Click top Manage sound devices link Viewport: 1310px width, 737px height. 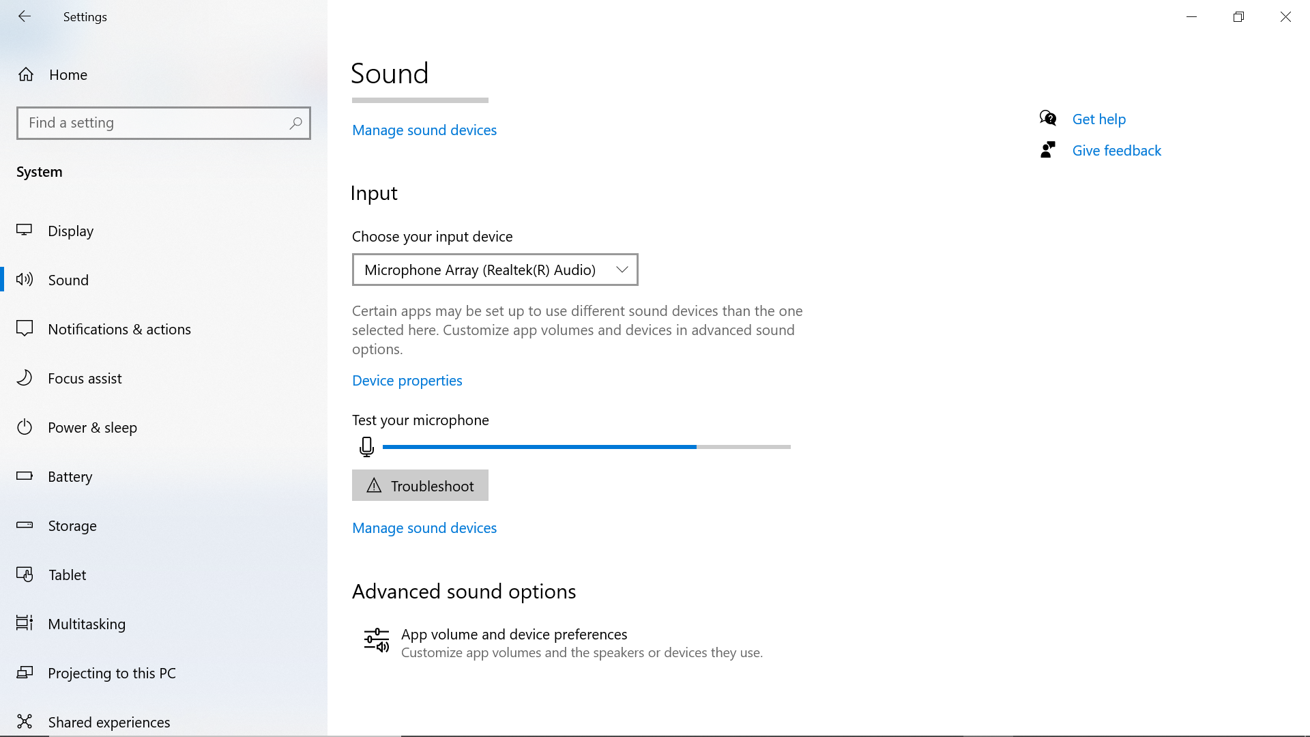424,130
